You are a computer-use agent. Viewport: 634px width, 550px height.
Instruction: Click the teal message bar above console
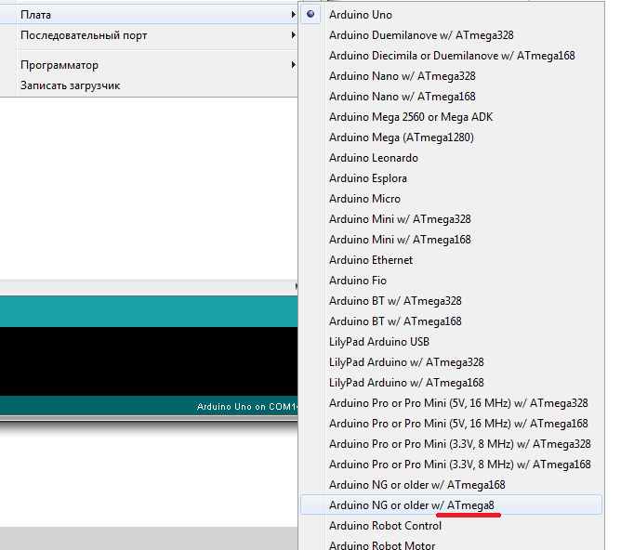coord(149,311)
